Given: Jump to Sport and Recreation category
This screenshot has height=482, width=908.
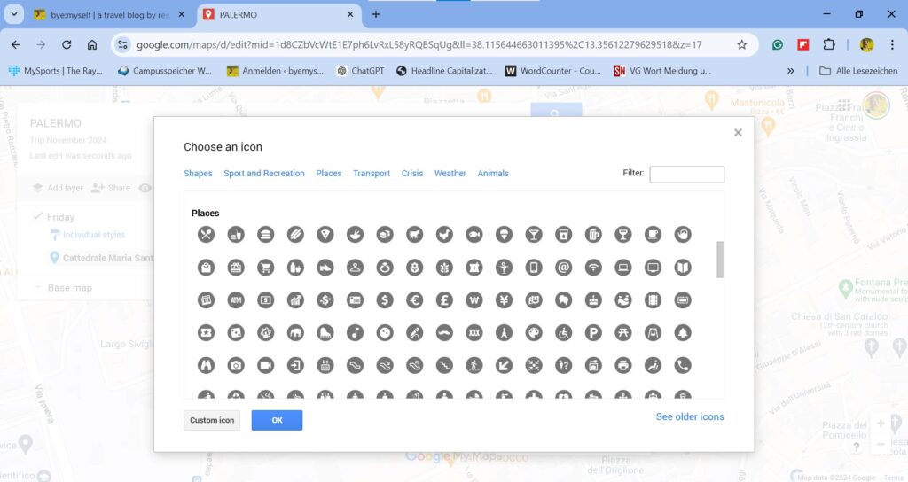Looking at the screenshot, I should 264,173.
